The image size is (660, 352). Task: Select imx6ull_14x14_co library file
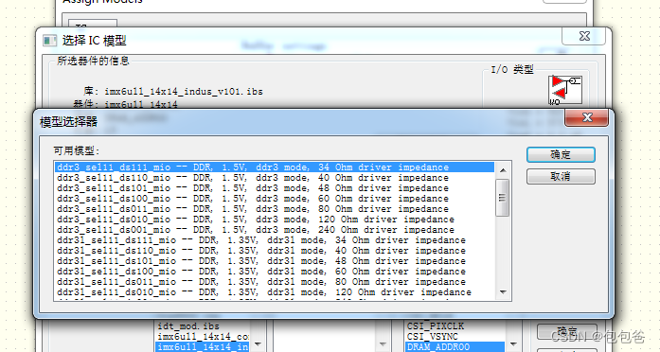click(203, 337)
